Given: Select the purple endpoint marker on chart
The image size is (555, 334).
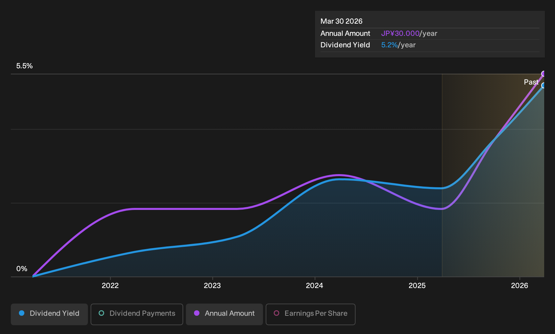Looking at the screenshot, I should [544, 74].
